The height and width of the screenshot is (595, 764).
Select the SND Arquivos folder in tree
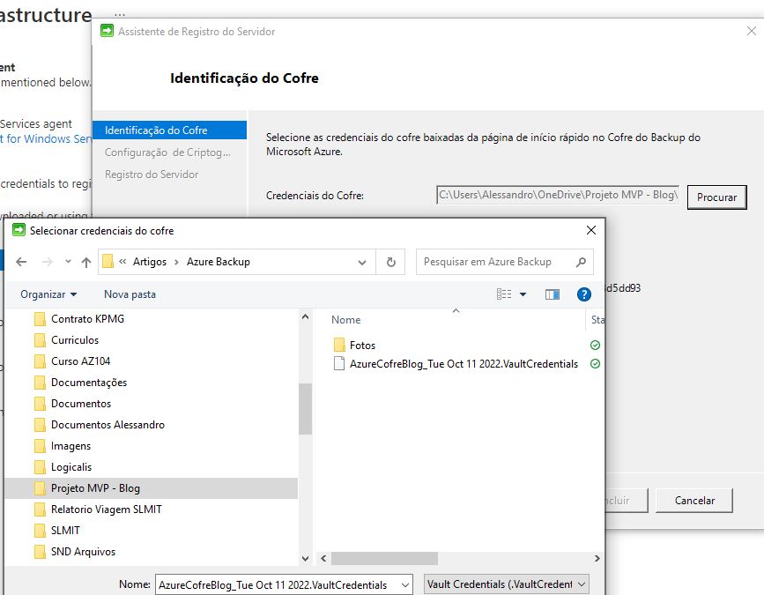(x=84, y=552)
